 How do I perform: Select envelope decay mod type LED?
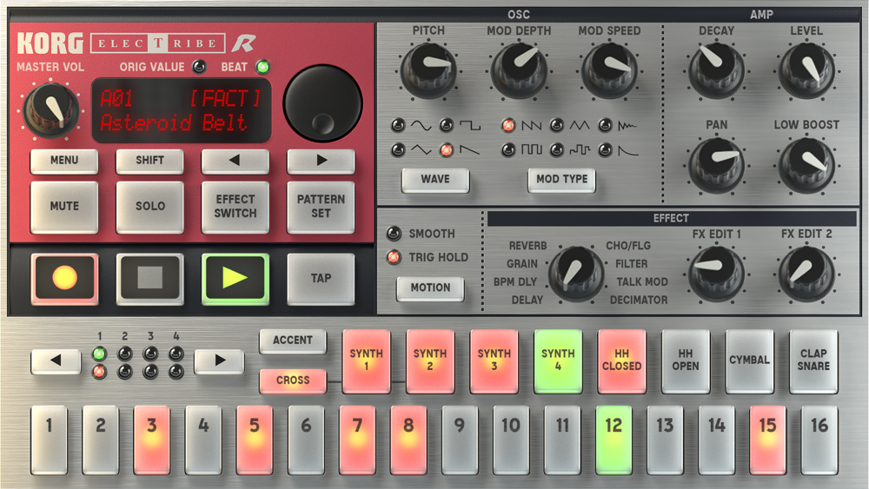point(605,149)
